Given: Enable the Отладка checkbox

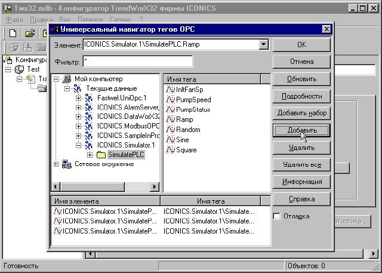Looking at the screenshot, I should 277,216.
